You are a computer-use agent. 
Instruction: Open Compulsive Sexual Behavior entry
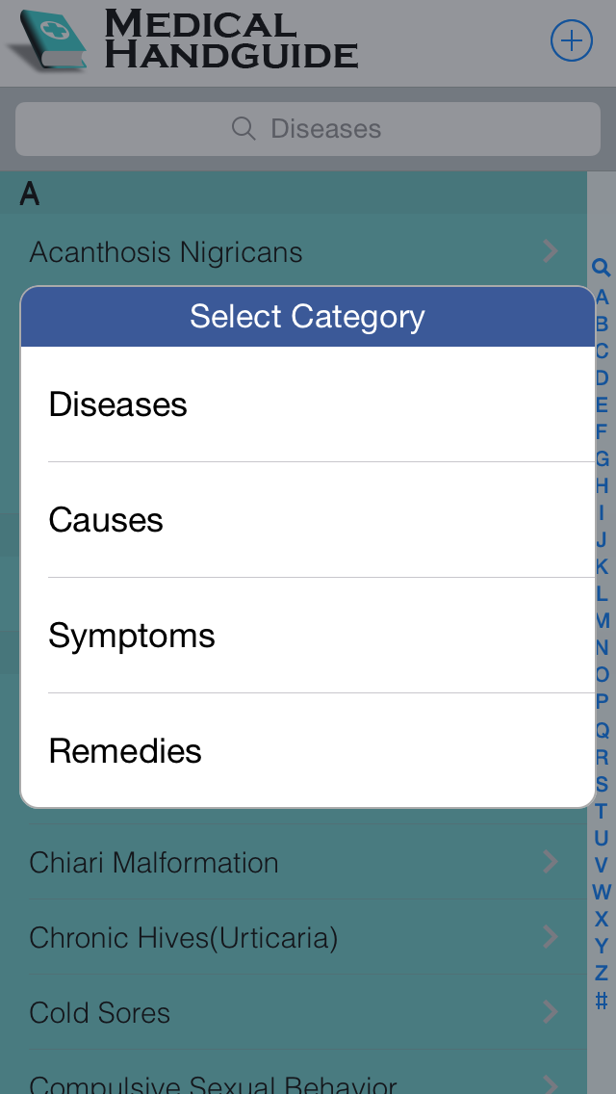click(x=293, y=1073)
